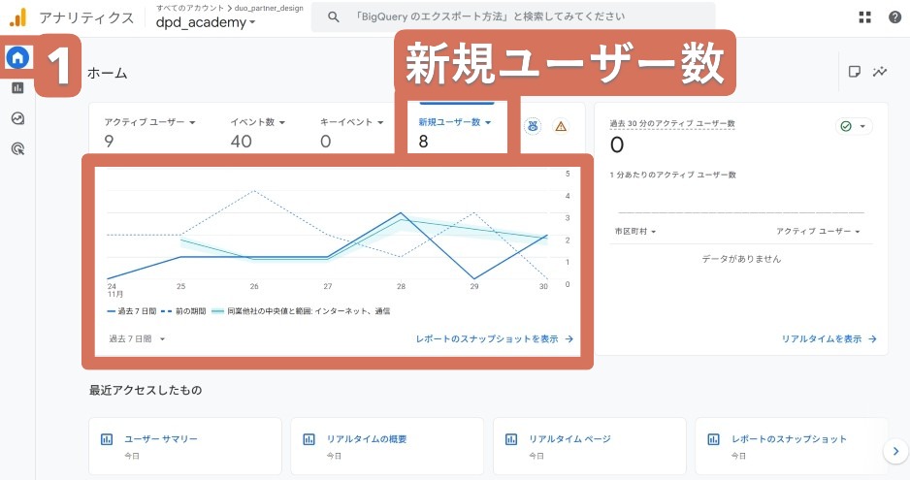The width and height of the screenshot is (910, 480).
Task: Open the Advertising icon in the sidebar
Action: (x=17, y=148)
